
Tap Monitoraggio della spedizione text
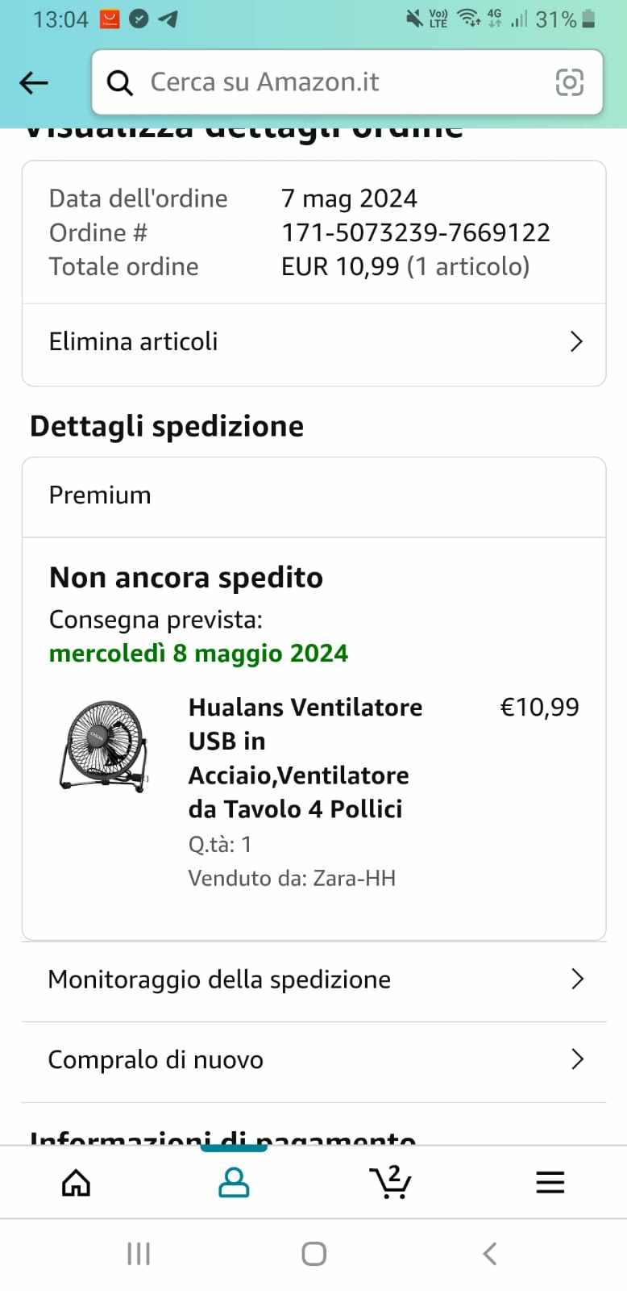[x=219, y=980]
